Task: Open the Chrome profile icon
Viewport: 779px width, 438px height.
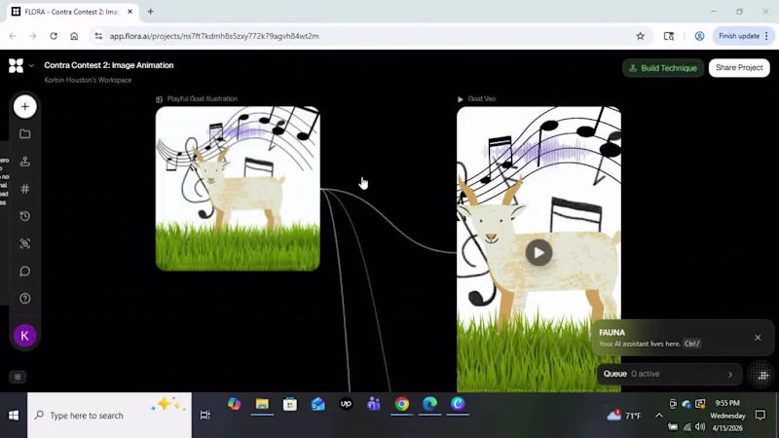Action: pos(699,36)
